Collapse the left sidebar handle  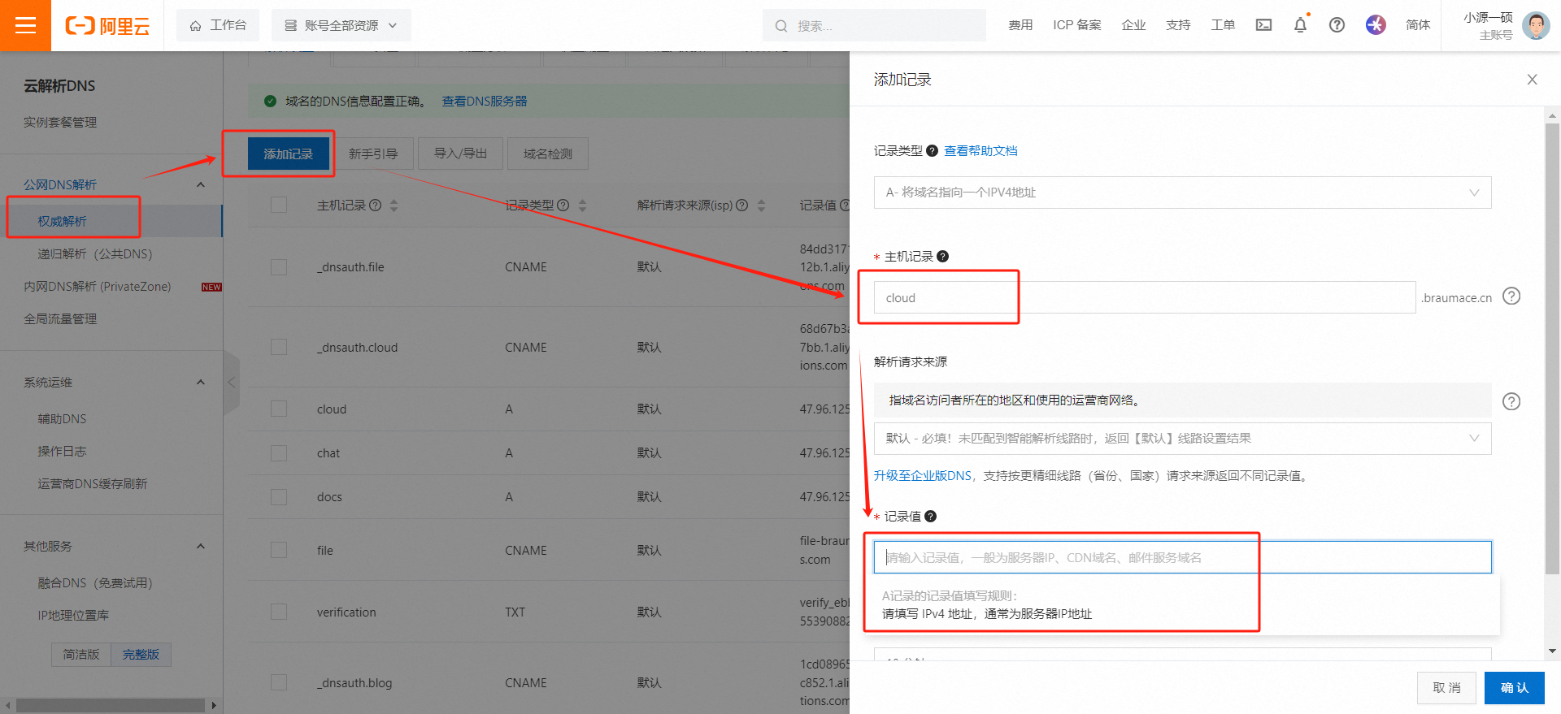pyautogui.click(x=231, y=383)
